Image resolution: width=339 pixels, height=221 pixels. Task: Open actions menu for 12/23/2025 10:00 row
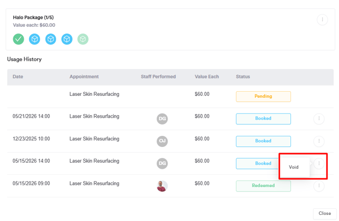click(x=319, y=141)
